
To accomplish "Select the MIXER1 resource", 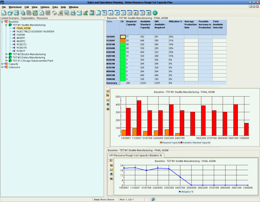I will (x=21, y=38).
